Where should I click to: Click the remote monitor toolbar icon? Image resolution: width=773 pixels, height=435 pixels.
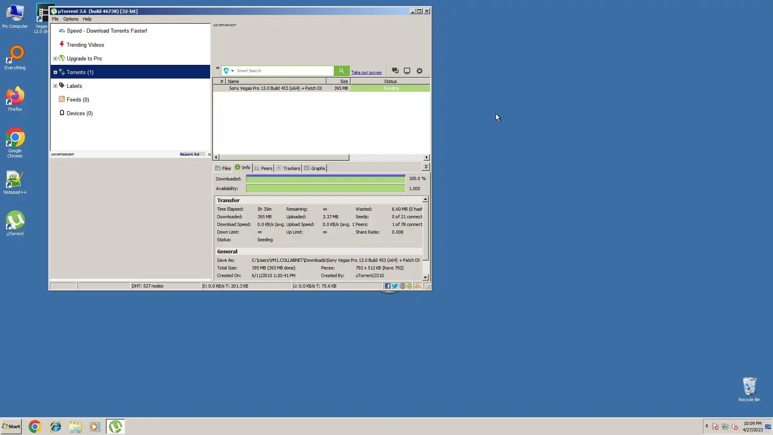[407, 71]
